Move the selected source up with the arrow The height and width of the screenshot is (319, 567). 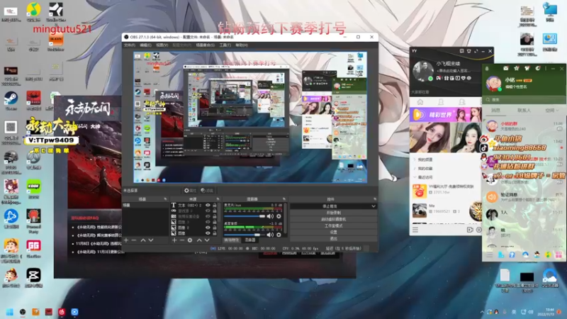[199, 240]
